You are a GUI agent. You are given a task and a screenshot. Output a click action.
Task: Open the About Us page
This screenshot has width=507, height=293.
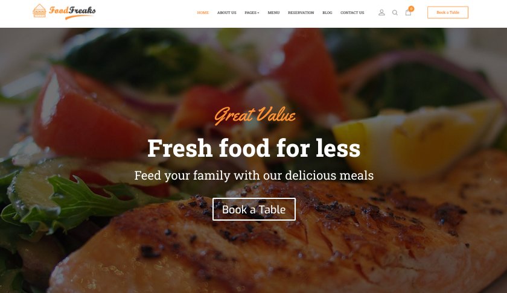(227, 13)
